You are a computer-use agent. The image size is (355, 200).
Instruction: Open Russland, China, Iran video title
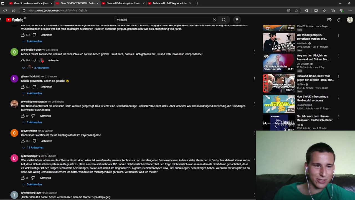point(315,78)
